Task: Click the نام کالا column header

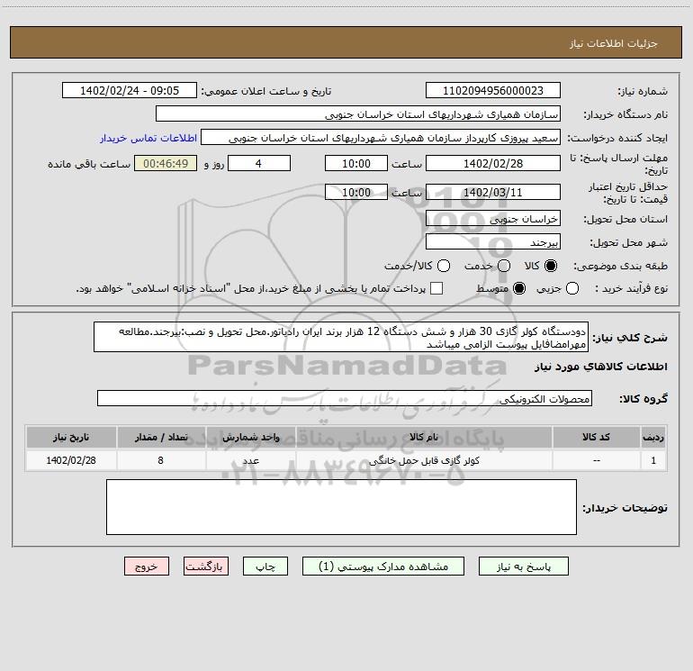Action: tap(424, 438)
